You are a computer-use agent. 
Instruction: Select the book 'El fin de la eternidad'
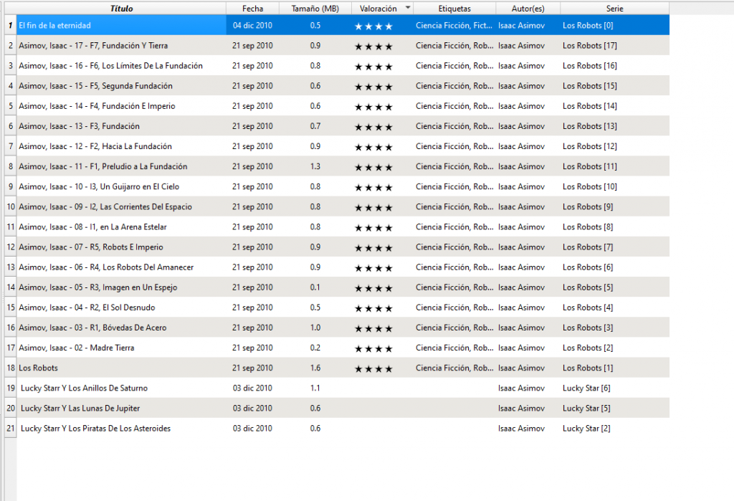pos(54,25)
